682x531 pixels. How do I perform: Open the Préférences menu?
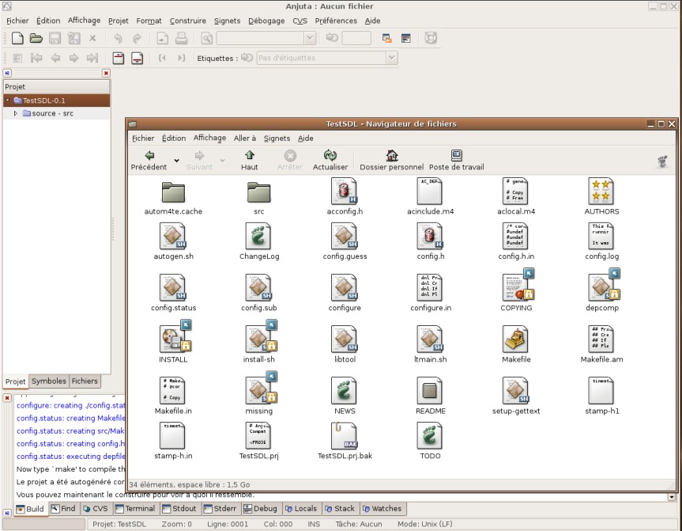[x=336, y=21]
